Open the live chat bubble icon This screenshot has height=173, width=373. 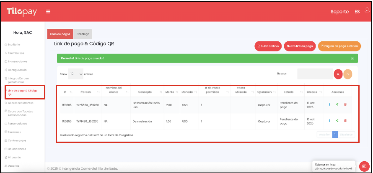tap(364, 166)
